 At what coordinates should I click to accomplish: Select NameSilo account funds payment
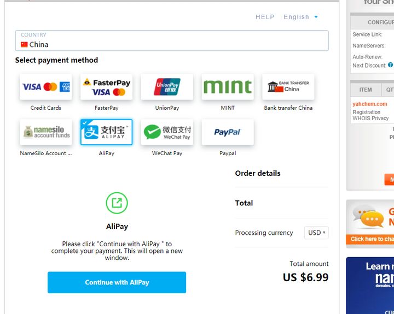(46, 132)
